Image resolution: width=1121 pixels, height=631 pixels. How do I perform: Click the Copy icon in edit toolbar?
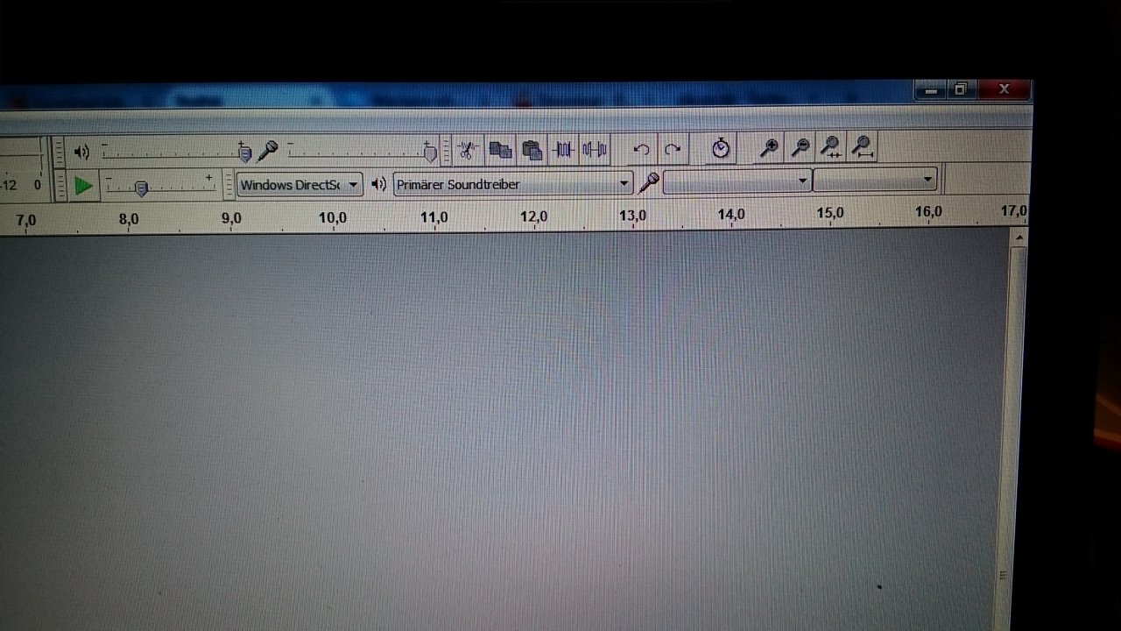pos(500,150)
